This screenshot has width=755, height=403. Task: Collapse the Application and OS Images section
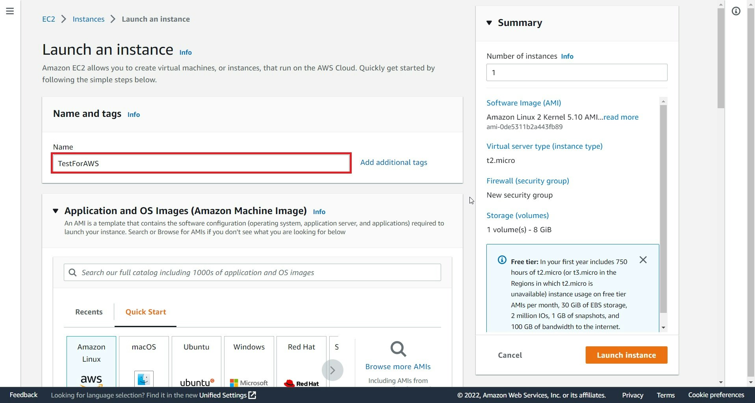55,211
